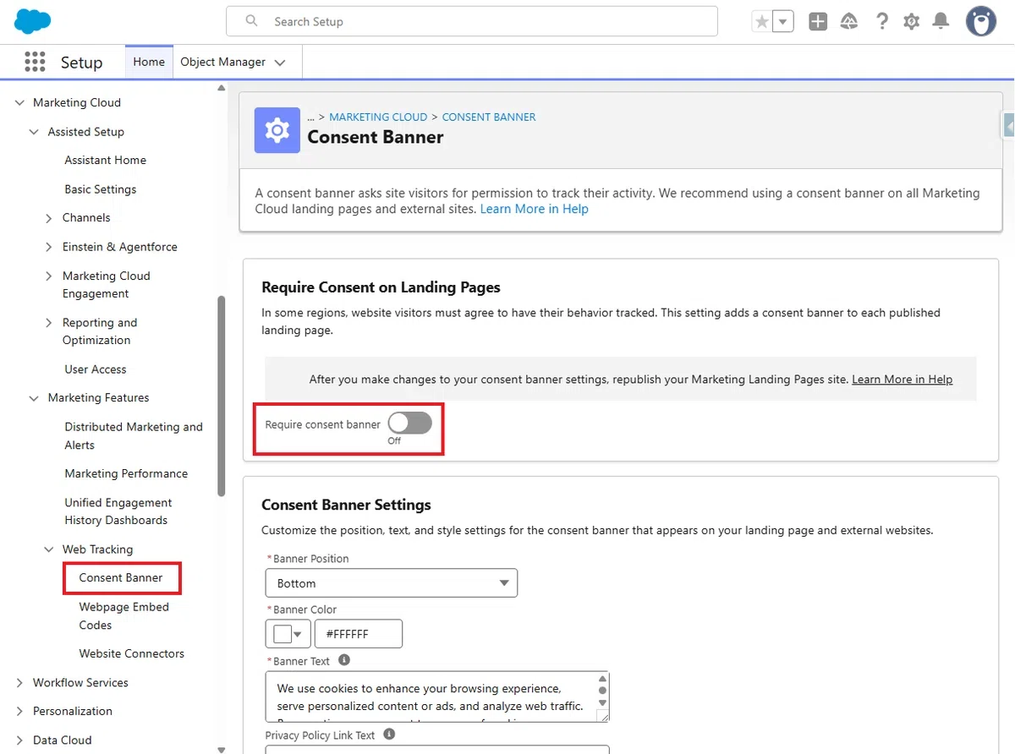Toggle the Require consent banner switch

coord(410,423)
